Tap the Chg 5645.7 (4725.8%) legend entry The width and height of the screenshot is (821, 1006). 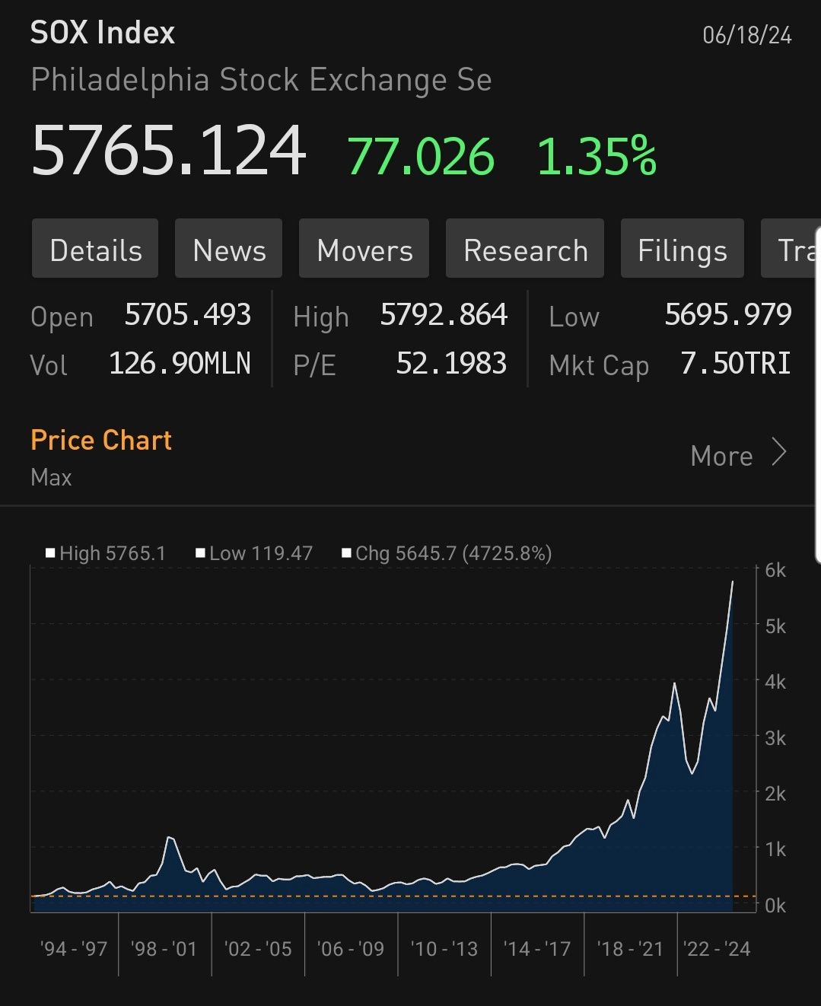(x=447, y=553)
